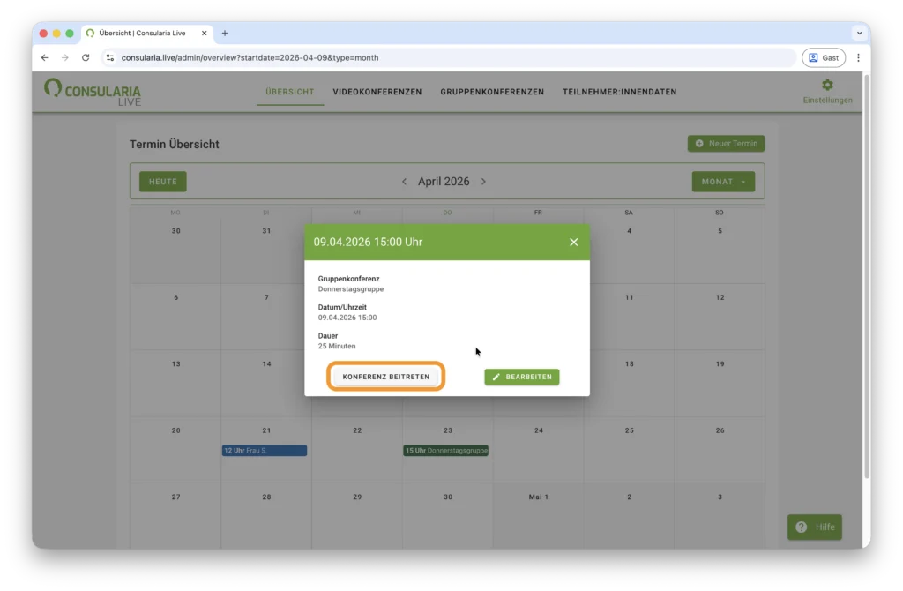Switch to GRUPPENKONFERENZEN tab
The image size is (903, 591).
[x=492, y=92]
